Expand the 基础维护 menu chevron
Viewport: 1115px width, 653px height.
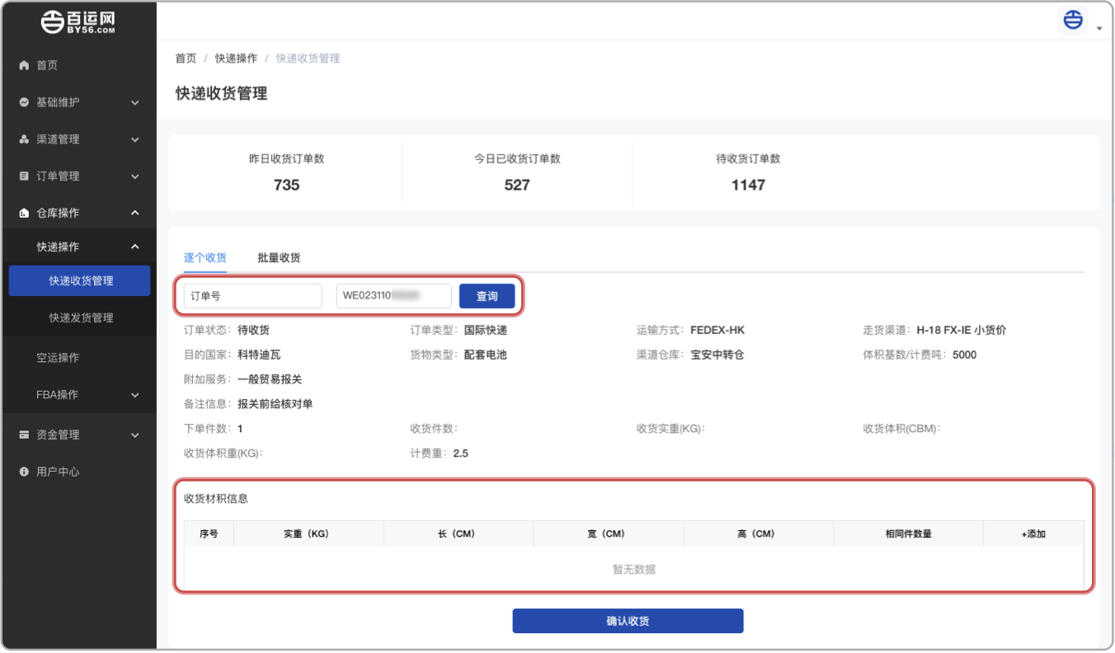click(135, 103)
